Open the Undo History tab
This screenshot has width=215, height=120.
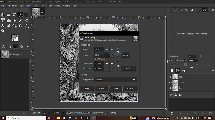click(16, 47)
